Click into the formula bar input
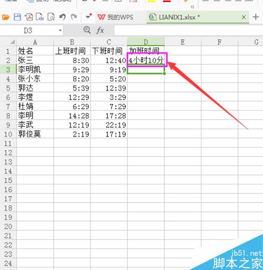 click(x=188, y=30)
